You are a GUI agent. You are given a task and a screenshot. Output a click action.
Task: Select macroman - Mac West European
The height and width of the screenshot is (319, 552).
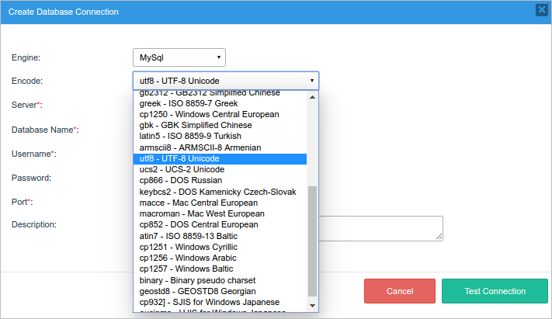click(202, 213)
